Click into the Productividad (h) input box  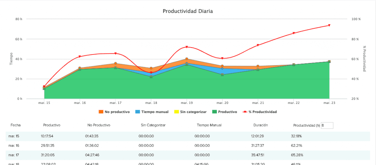click(327, 125)
